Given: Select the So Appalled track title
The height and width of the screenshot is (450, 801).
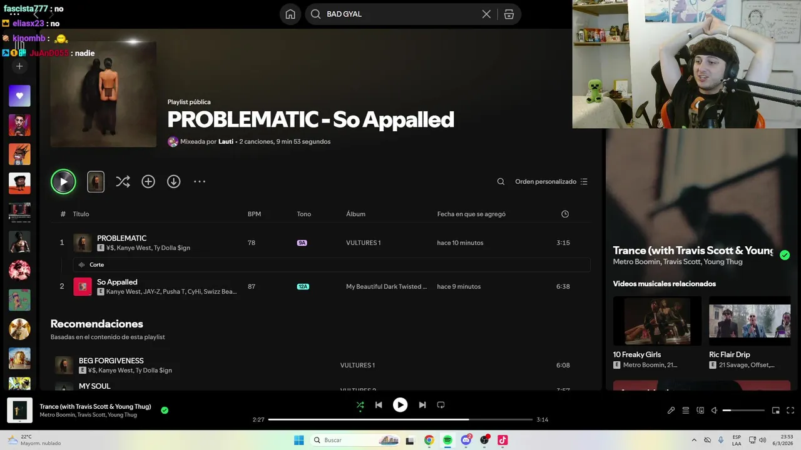Looking at the screenshot, I should pyautogui.click(x=117, y=282).
